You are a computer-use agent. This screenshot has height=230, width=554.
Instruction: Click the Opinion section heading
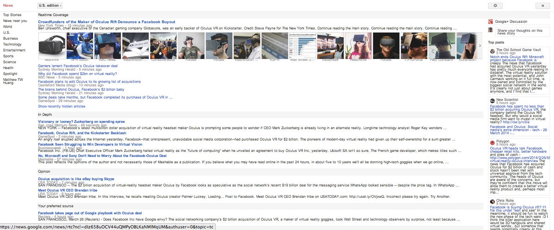click(44, 172)
